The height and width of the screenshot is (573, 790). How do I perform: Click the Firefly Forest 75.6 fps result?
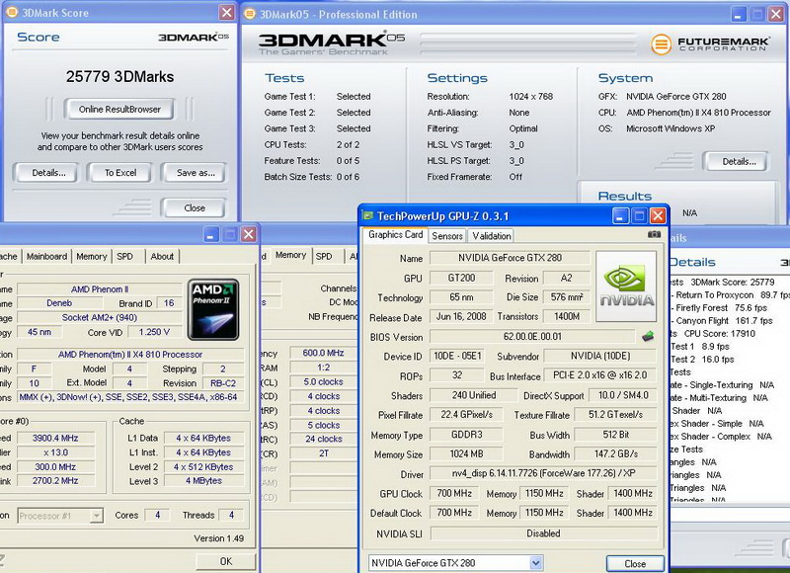[x=722, y=308]
